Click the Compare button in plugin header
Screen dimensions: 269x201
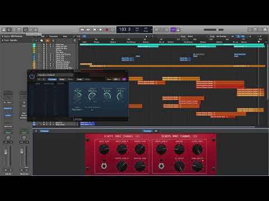[52, 79]
